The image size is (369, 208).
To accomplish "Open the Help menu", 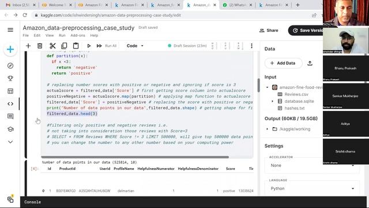I will pyautogui.click(x=94, y=35).
